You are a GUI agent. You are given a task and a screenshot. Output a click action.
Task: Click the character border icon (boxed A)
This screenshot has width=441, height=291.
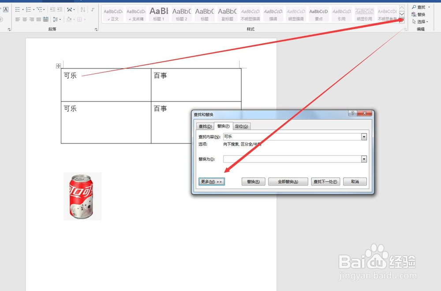(x=6, y=10)
